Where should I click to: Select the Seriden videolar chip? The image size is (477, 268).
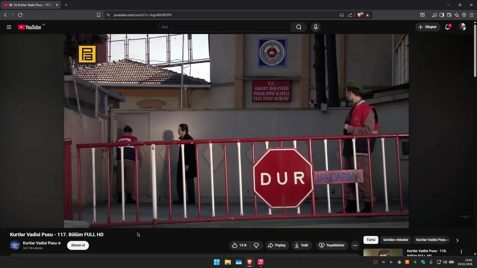click(x=396, y=240)
